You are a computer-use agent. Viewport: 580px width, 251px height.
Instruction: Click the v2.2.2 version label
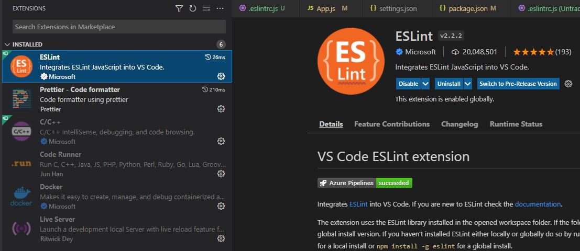[451, 36]
